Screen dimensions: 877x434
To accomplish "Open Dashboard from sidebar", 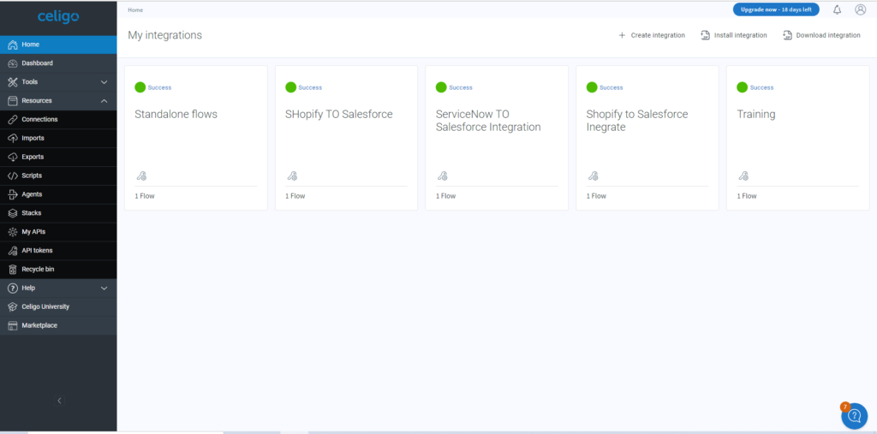I will (58, 63).
